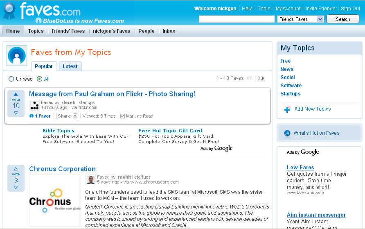Image resolution: width=365 pixels, height=229 pixels.
Task: Open the Tools link
Action: (264, 9)
